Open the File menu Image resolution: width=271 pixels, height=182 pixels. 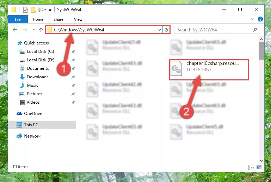tap(18, 19)
